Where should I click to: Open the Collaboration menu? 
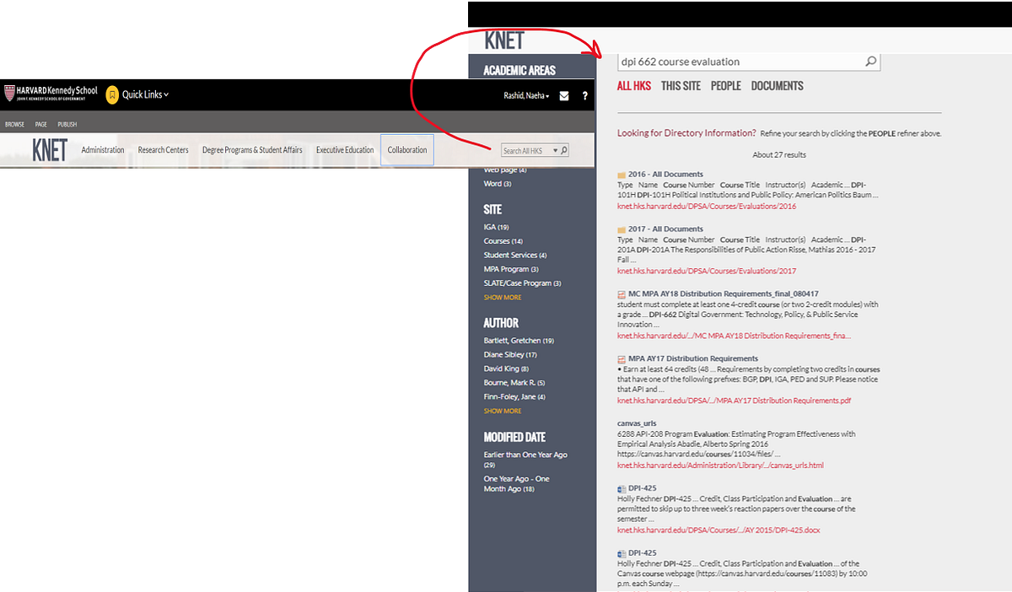point(407,150)
